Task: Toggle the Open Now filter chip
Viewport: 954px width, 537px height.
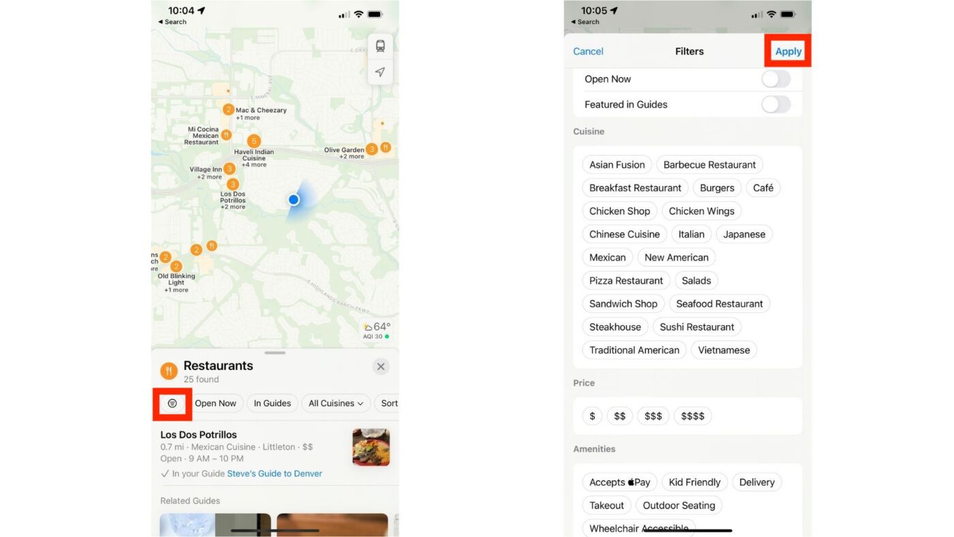Action: click(215, 403)
